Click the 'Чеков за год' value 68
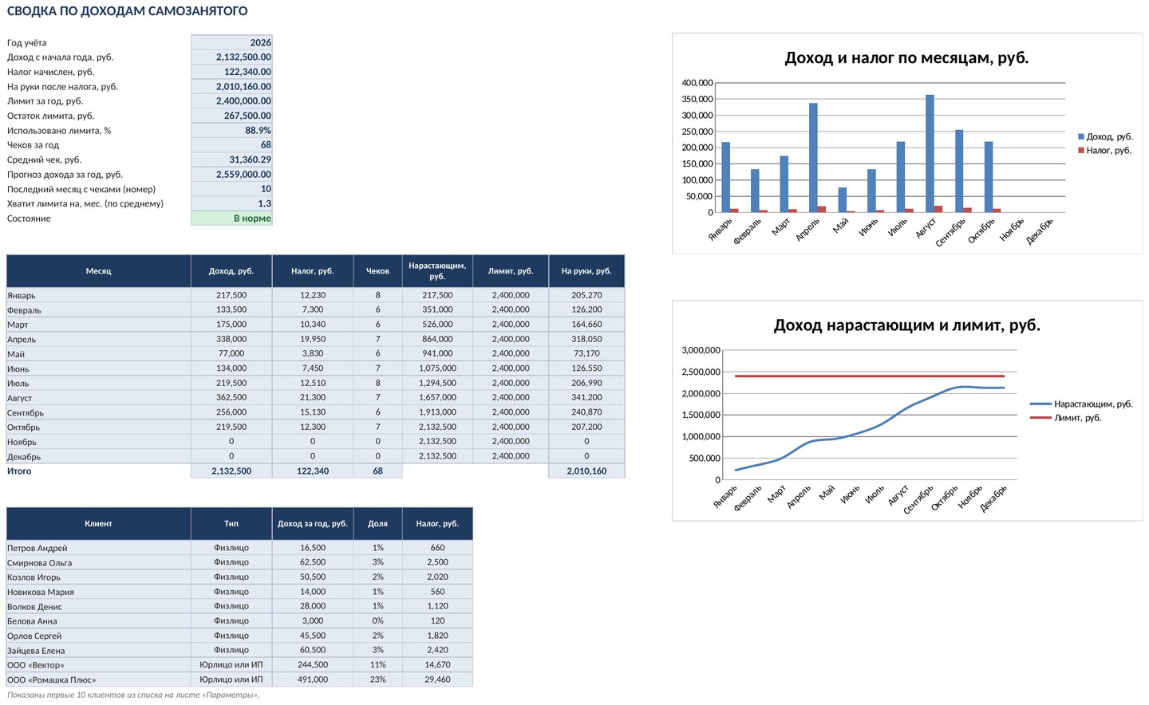This screenshot has height=705, width=1149. (231, 144)
